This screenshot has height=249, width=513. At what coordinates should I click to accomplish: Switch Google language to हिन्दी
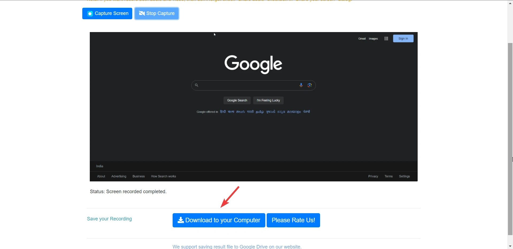(x=222, y=112)
